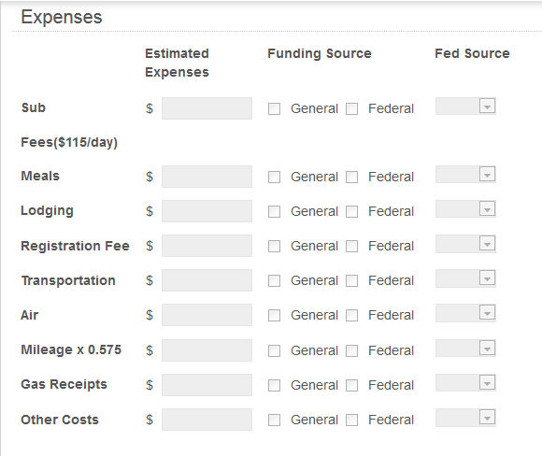
Task: Click the Mileage x 0.575 amount field
Action: point(207,350)
